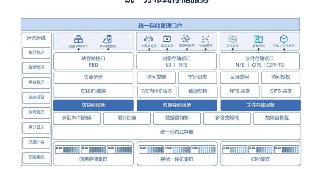Click the 存储一体机集群 label
Image resolution: width=334 pixels, height=169 pixels.
point(177,159)
